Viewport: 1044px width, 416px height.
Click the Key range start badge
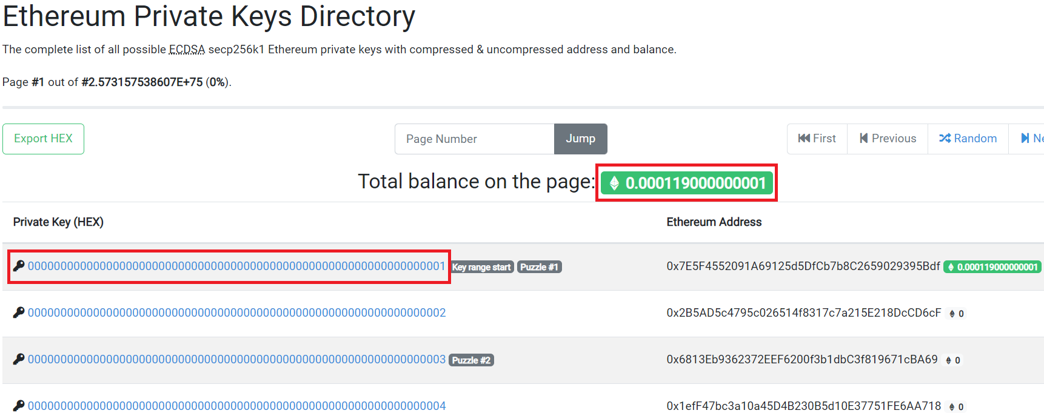[x=482, y=267]
